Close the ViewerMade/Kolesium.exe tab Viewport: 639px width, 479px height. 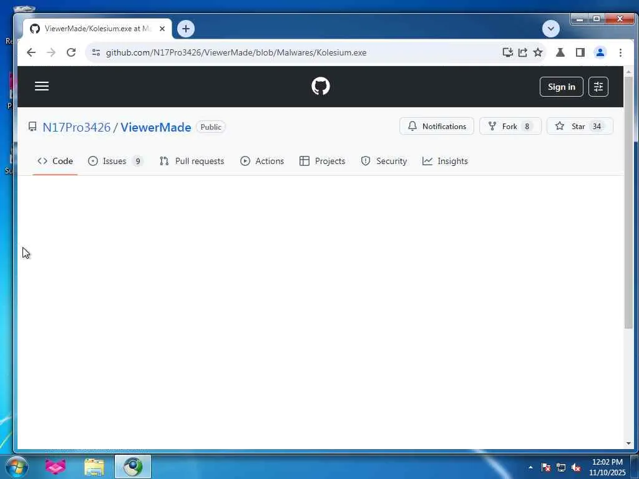click(162, 29)
